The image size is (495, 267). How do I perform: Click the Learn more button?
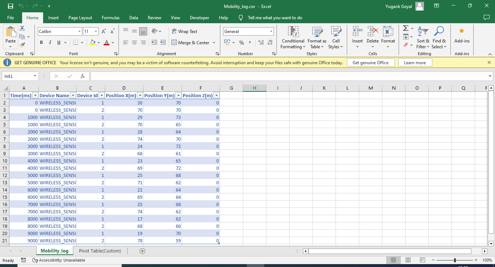[415, 63]
